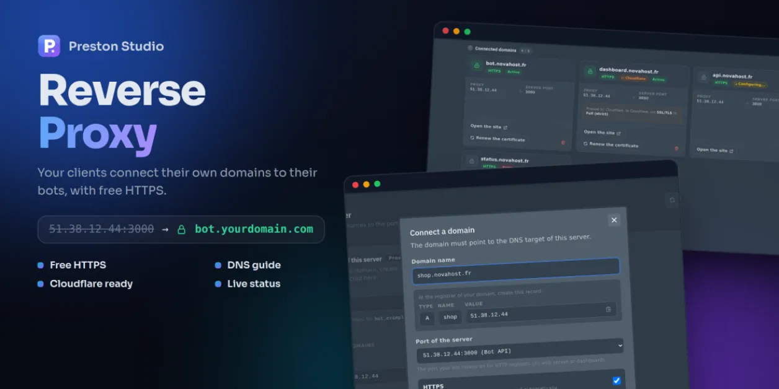Image resolution: width=779 pixels, height=389 pixels.
Task: Open the site for dashboard.novahost.fr
Action: [602, 133]
